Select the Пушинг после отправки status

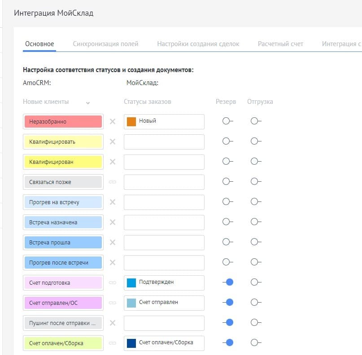pyautogui.click(x=63, y=323)
